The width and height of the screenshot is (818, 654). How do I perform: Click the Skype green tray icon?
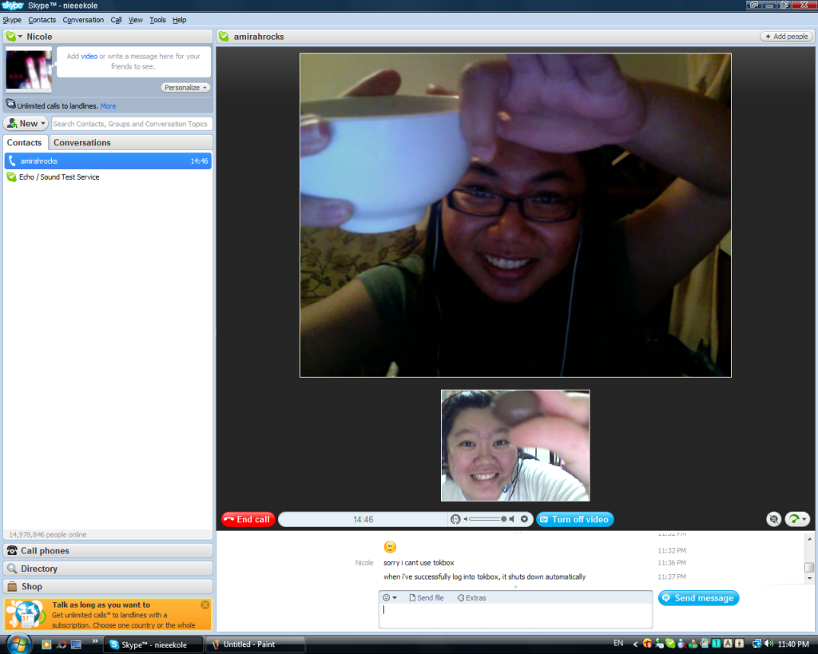(x=670, y=644)
